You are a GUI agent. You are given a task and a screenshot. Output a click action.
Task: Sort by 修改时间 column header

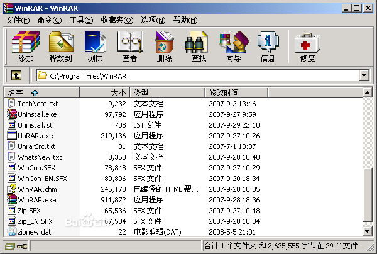236,92
